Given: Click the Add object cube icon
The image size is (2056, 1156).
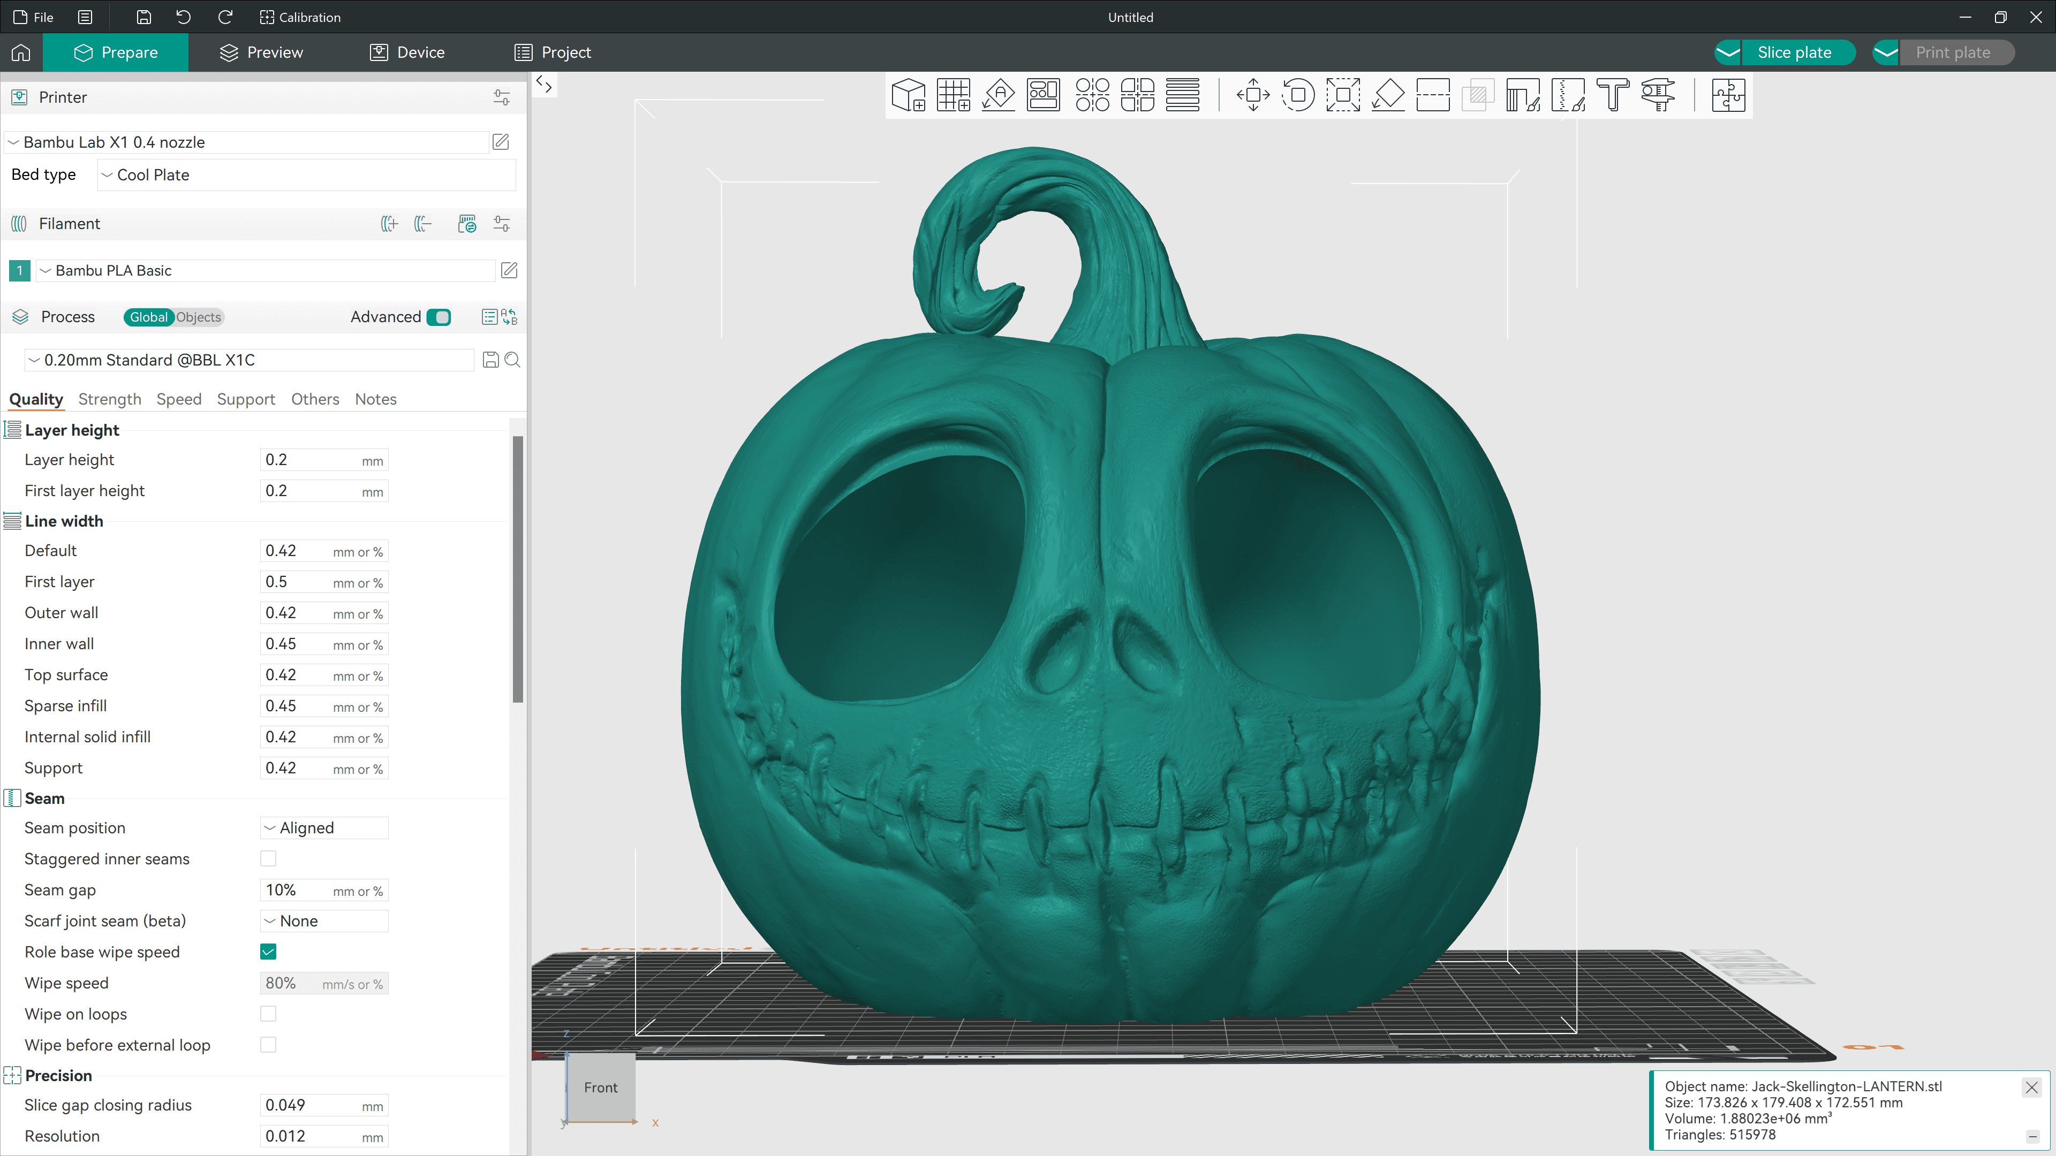Looking at the screenshot, I should pyautogui.click(x=908, y=95).
